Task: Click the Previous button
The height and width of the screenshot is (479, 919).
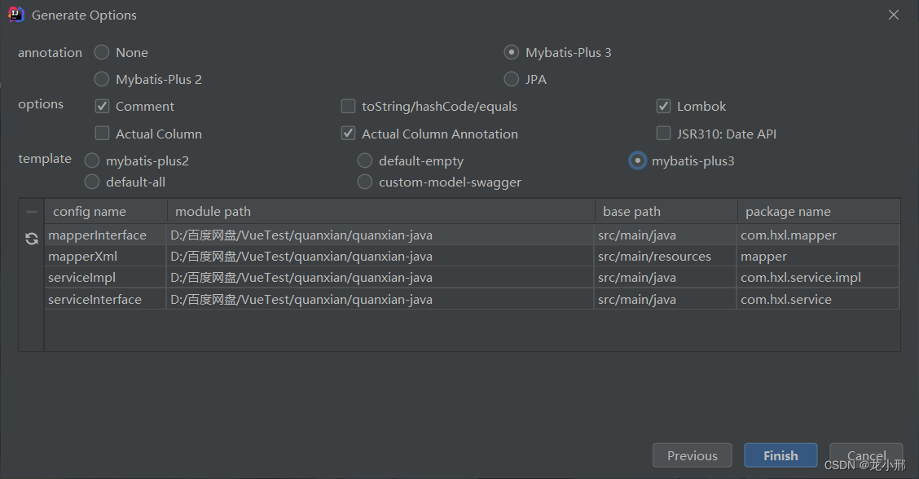Action: [x=693, y=455]
